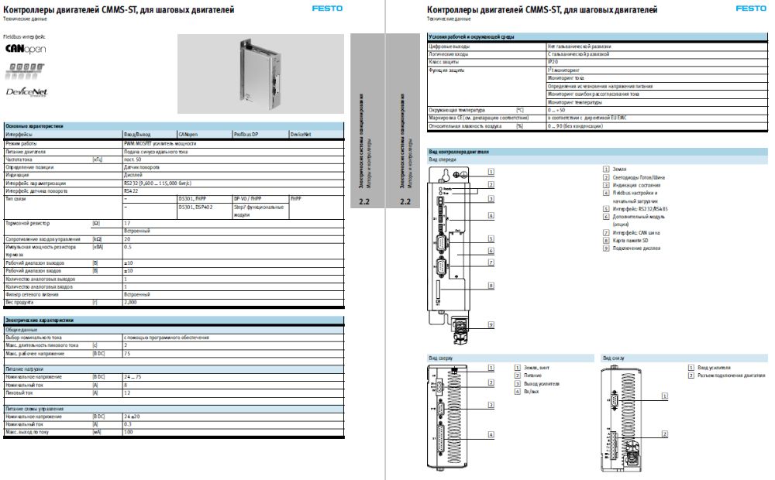Viewport: 775px width, 480px height.
Task: Click 'Макс. выход по току' row label
Action: point(27,432)
